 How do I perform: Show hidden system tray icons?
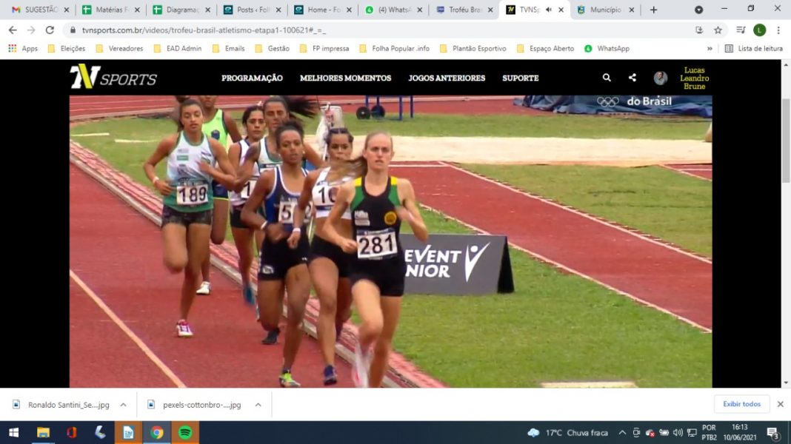[x=622, y=432]
